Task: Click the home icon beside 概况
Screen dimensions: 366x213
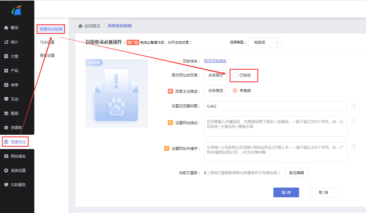Action: 6,28
